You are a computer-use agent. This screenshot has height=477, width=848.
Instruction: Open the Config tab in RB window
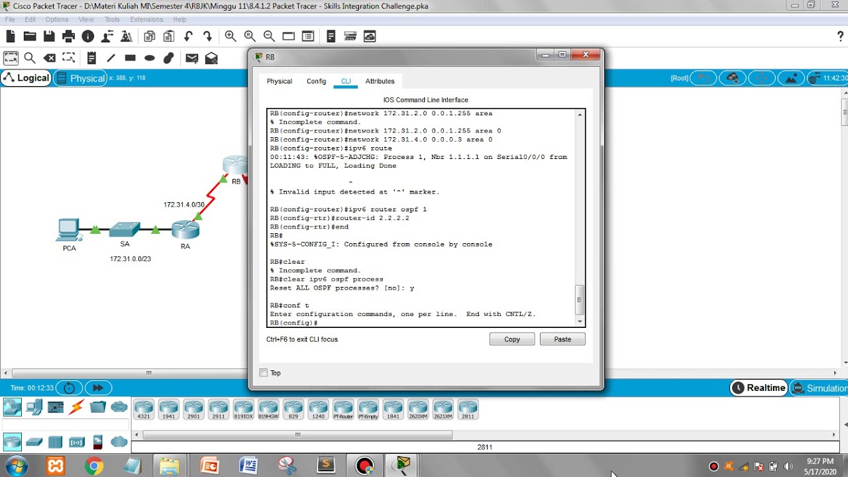(316, 81)
